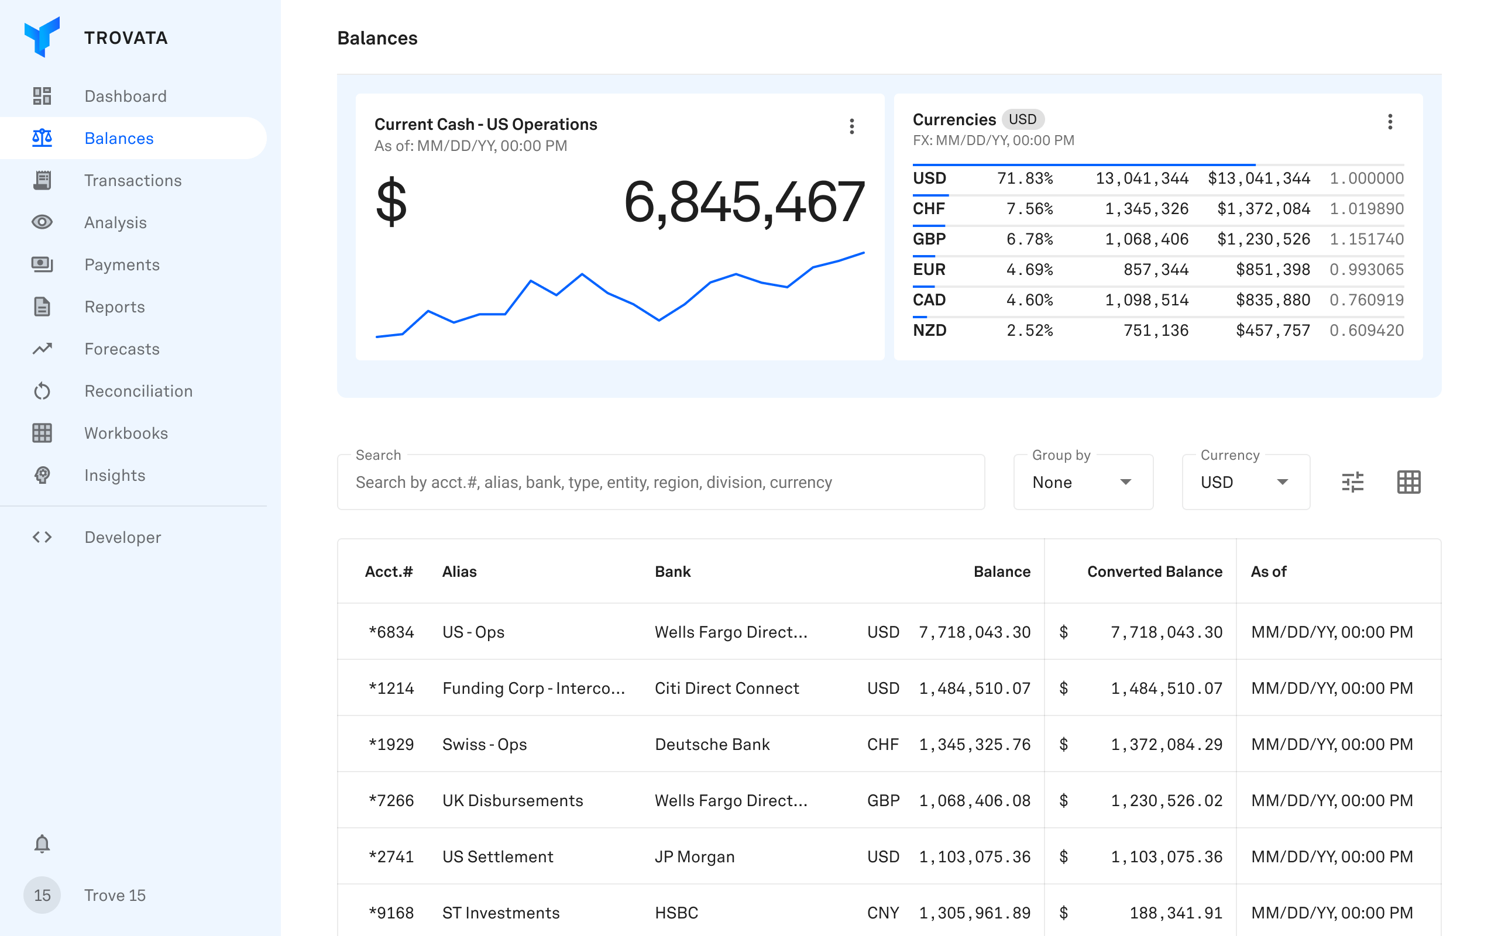1498x936 pixels.
Task: Open Current Cash card kebab menu
Action: coord(852,126)
